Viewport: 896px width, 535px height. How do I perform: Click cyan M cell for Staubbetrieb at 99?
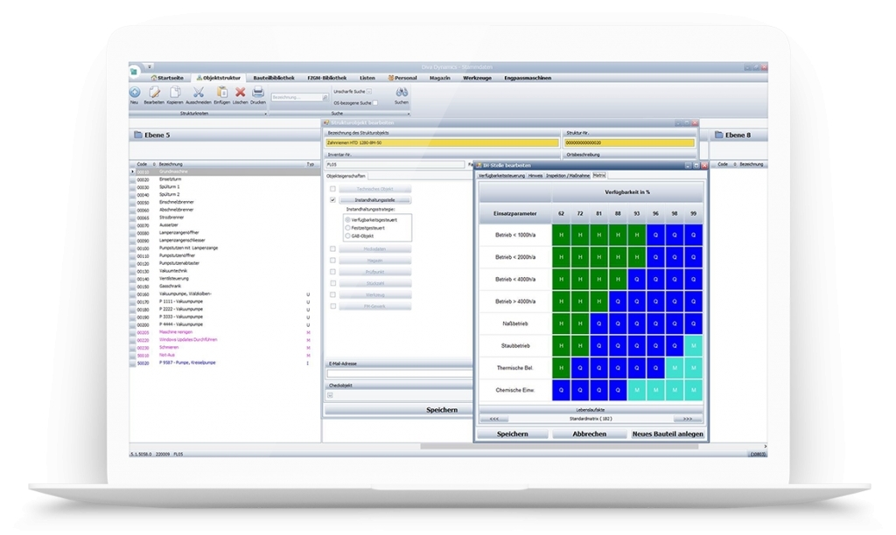point(693,346)
